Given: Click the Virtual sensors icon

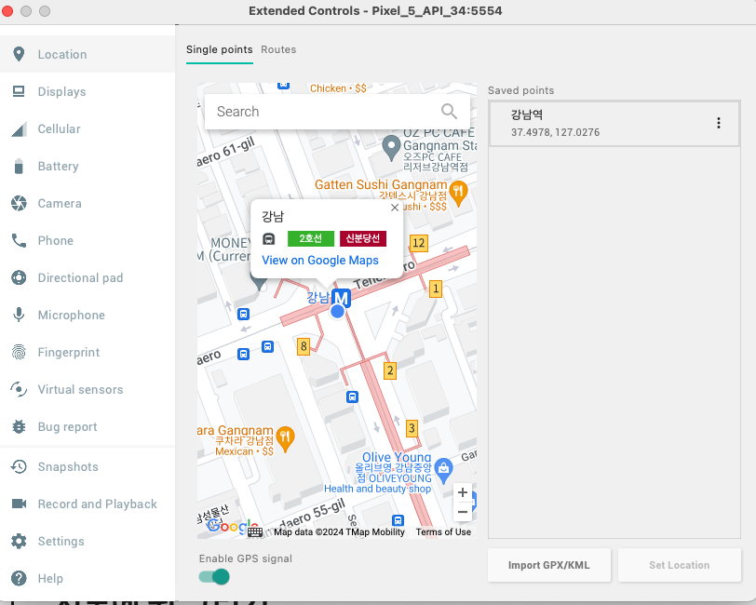Looking at the screenshot, I should tap(19, 389).
